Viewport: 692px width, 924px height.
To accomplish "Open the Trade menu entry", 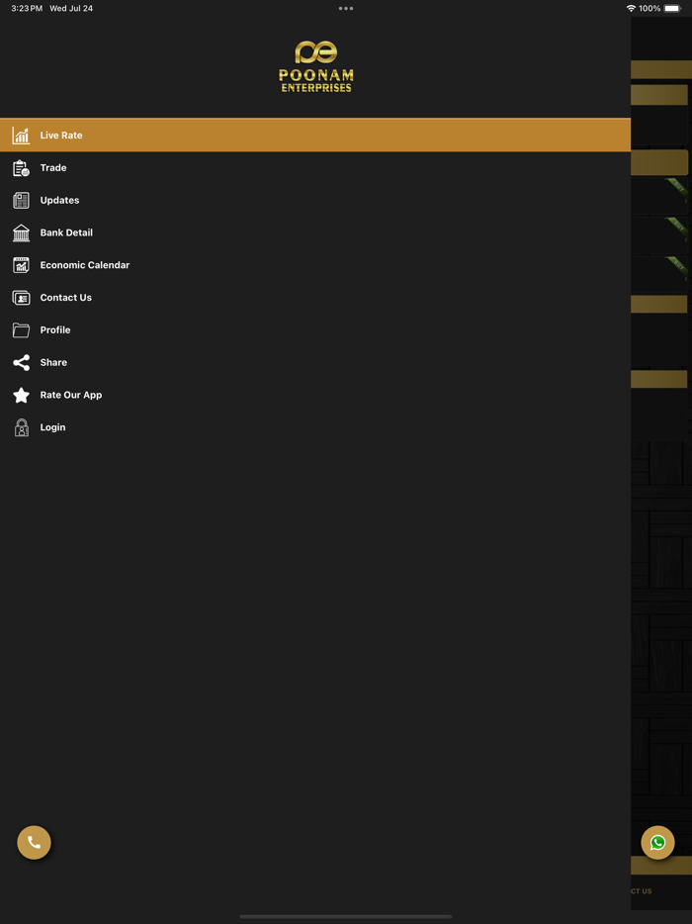I will [x=315, y=168].
